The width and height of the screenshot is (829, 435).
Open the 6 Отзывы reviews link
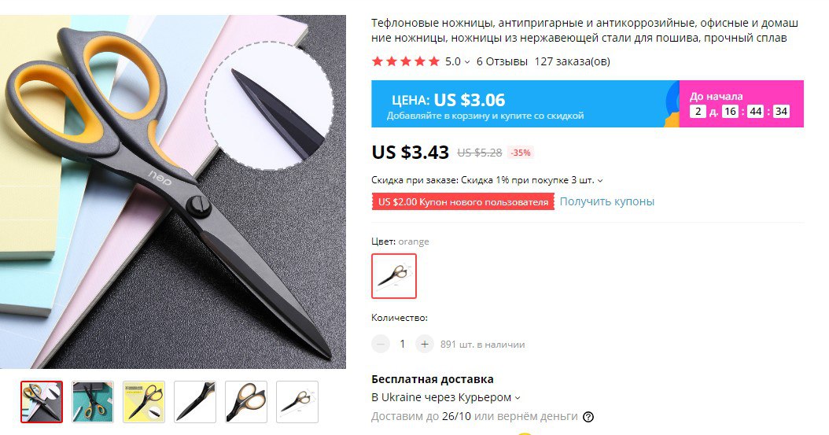(502, 61)
